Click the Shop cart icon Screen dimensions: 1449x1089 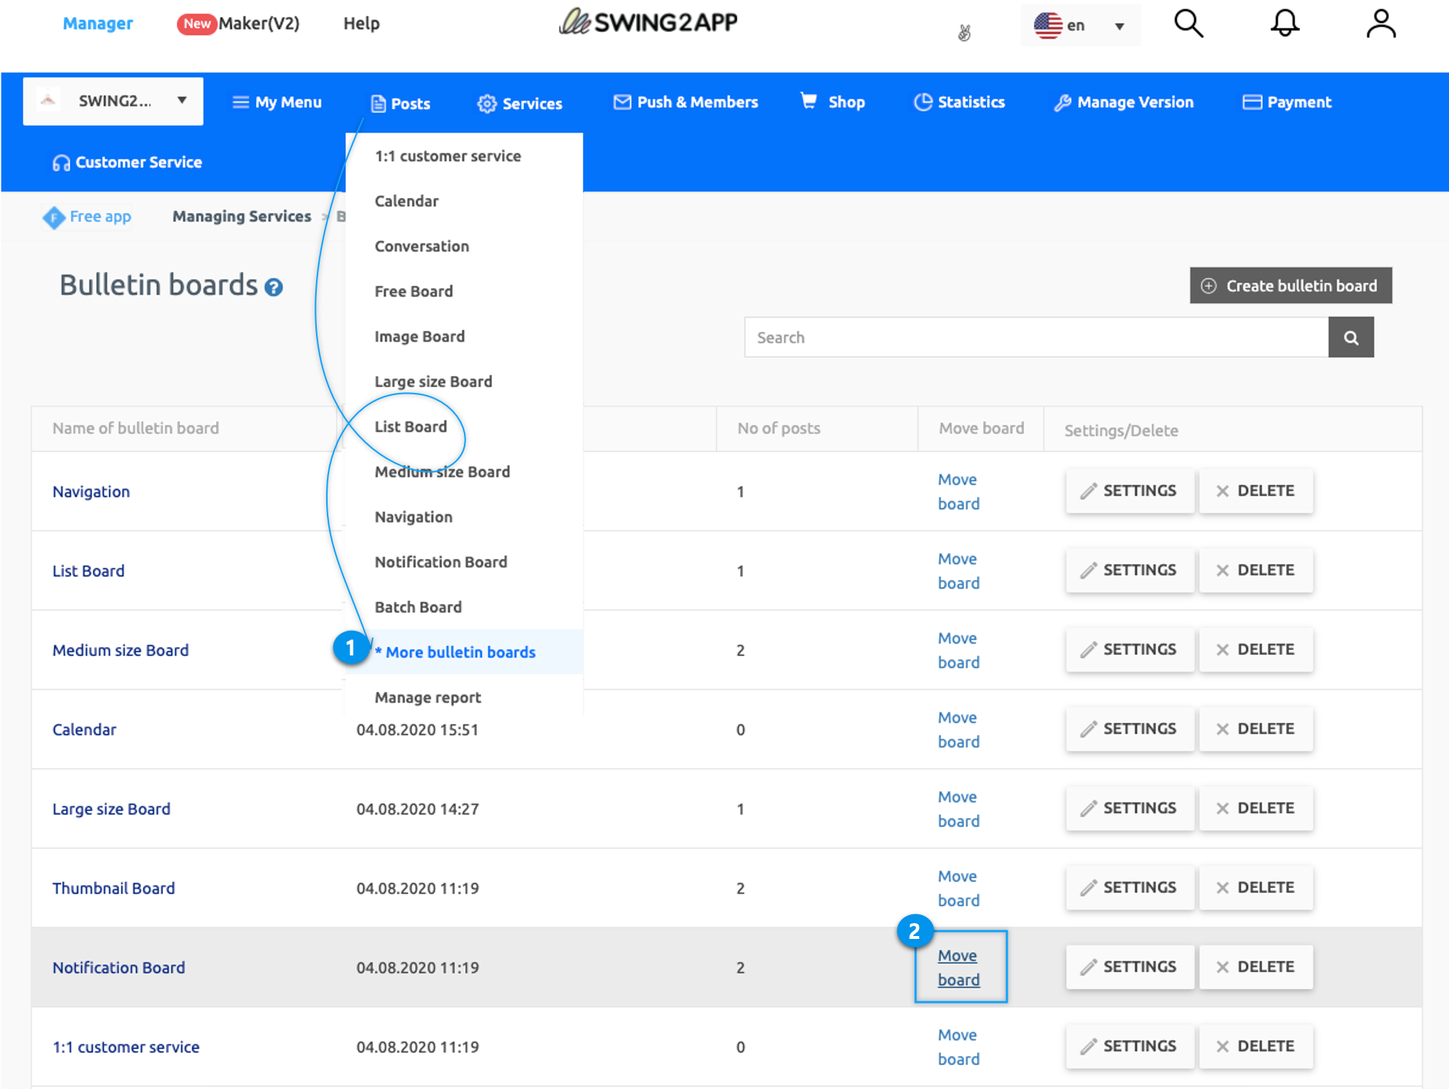tap(808, 101)
